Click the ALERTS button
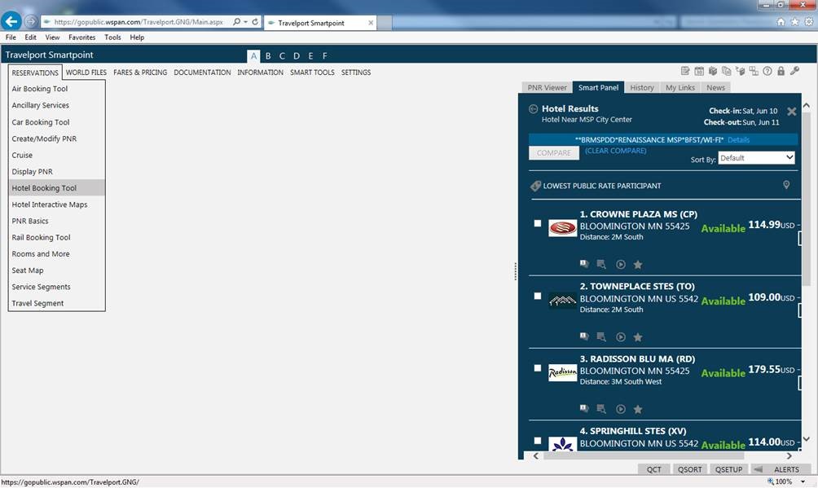This screenshot has height=488, width=818. (x=781, y=469)
